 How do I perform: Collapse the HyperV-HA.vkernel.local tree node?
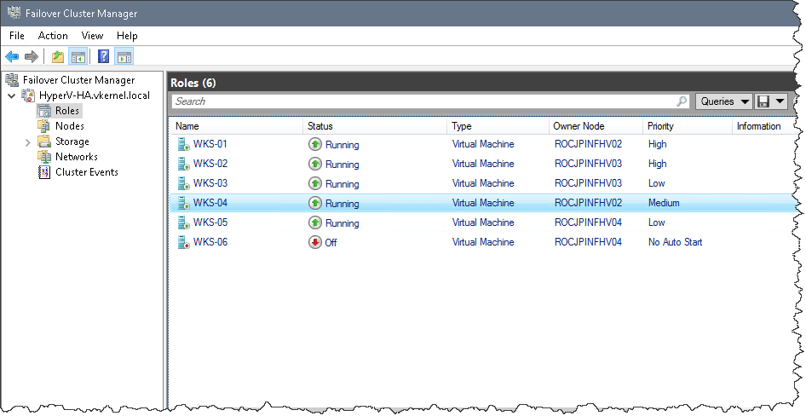click(12, 95)
